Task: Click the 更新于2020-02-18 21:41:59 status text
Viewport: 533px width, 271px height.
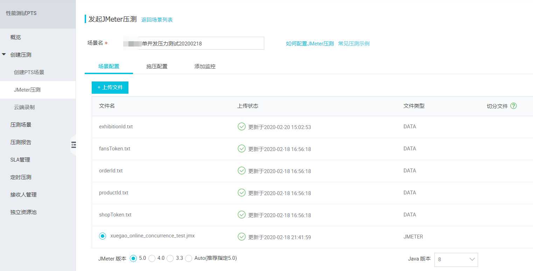Action: tap(280, 237)
